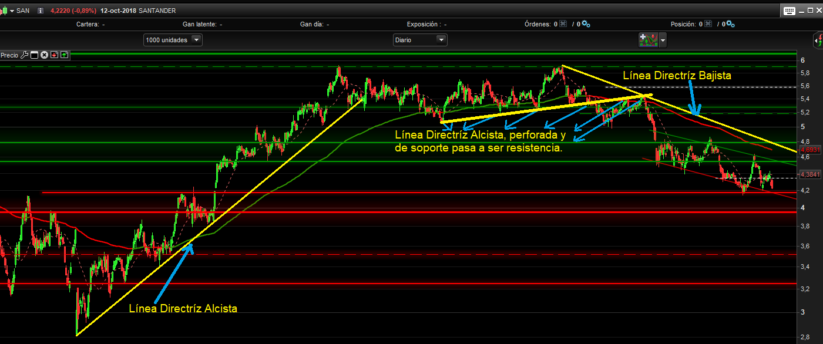Viewport: 823px width, 344px height.
Task: Expand the arrow beside the indicator icon
Action: (663, 40)
